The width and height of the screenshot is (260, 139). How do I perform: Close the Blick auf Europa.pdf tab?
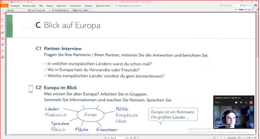49,10
